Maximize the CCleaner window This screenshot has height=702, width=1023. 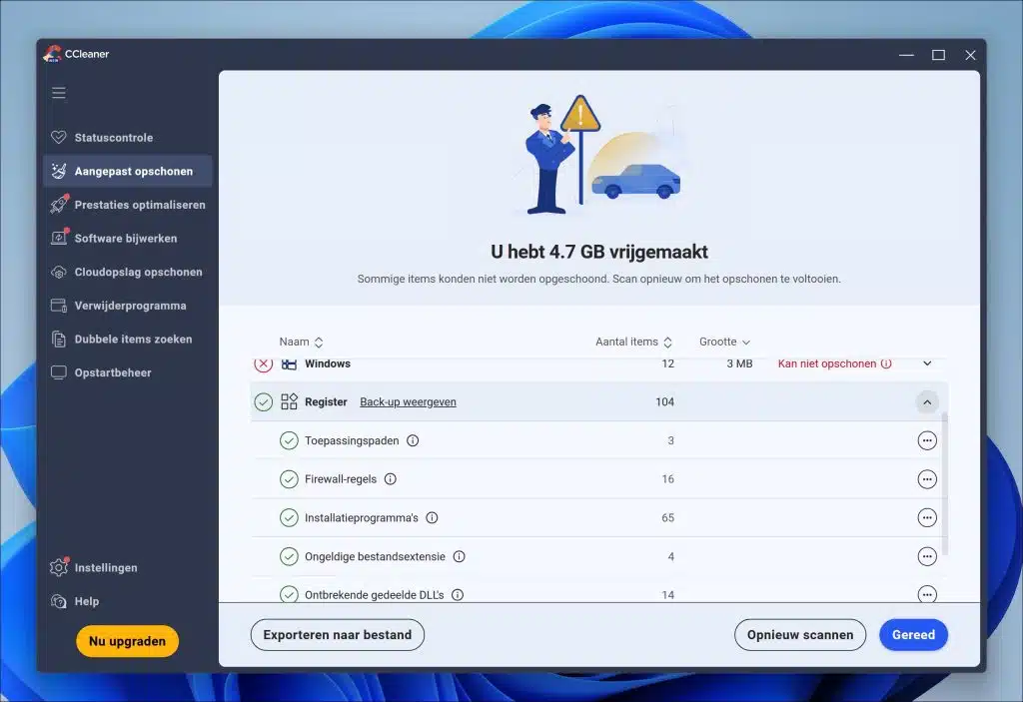938,55
